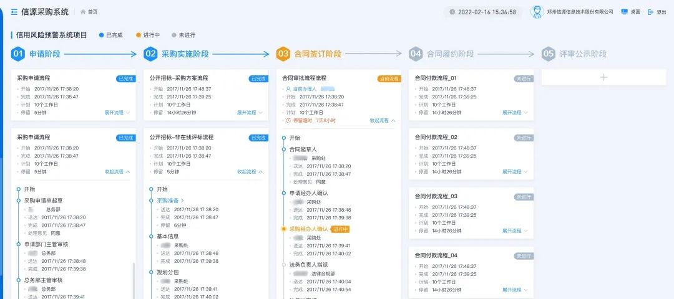Click the 当前办理人 person icon
674x299 pixels.
(x=288, y=89)
